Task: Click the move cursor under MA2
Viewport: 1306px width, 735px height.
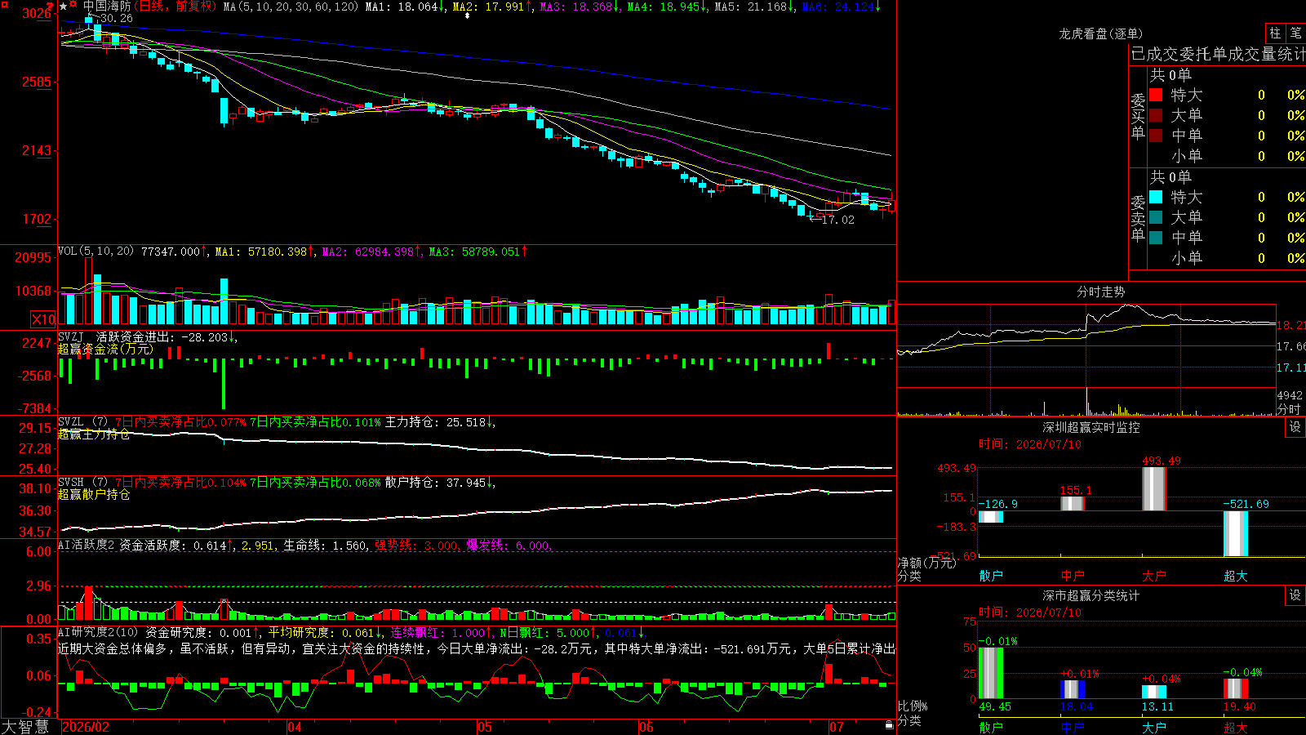Action: tap(467, 16)
